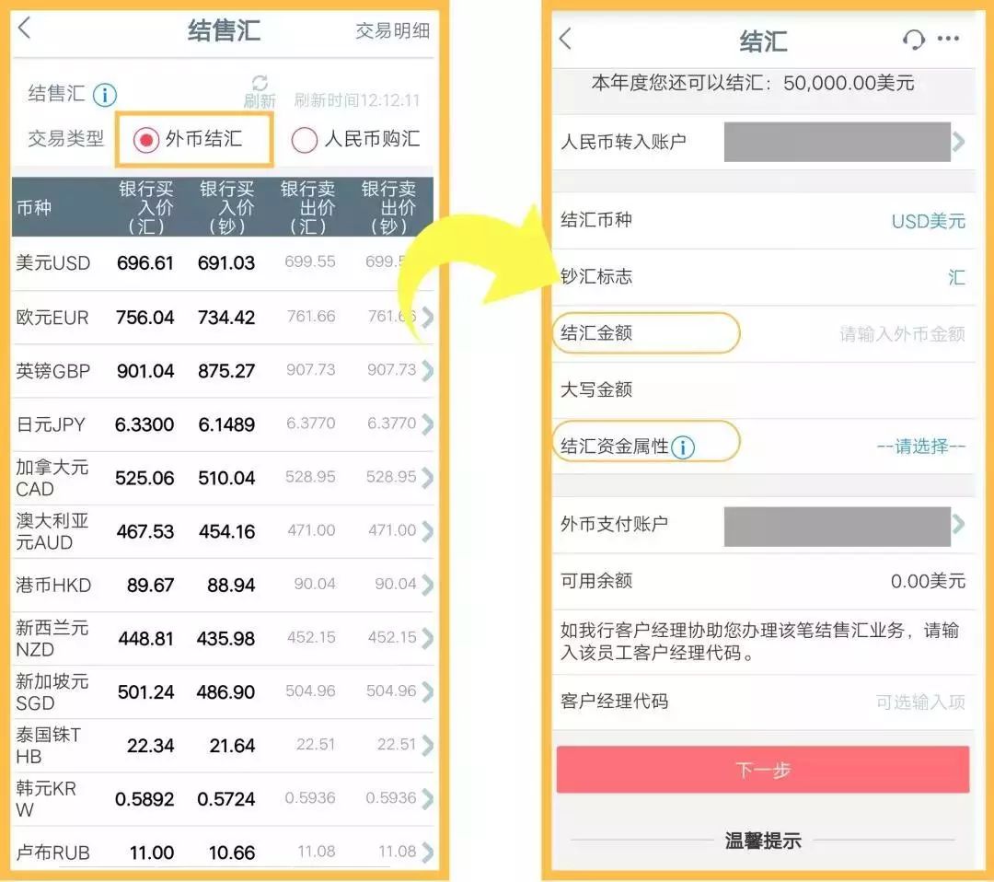Image resolution: width=994 pixels, height=882 pixels.
Task: Click the 客户经理代码 optional input field
Action: pos(920,702)
